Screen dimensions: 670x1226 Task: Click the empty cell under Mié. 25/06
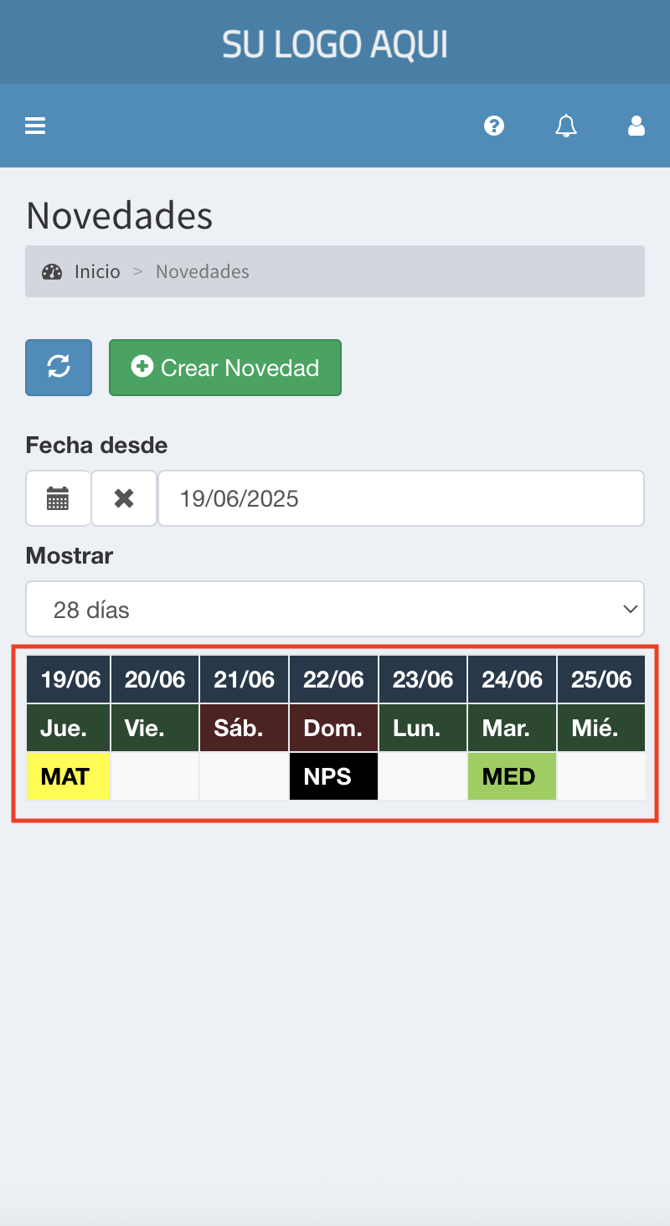601,776
